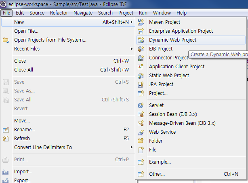Choose Close from the File menu
Viewport: 248px width, 183px height.
click(x=68, y=61)
